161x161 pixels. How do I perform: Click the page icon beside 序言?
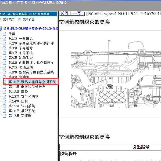(4, 34)
